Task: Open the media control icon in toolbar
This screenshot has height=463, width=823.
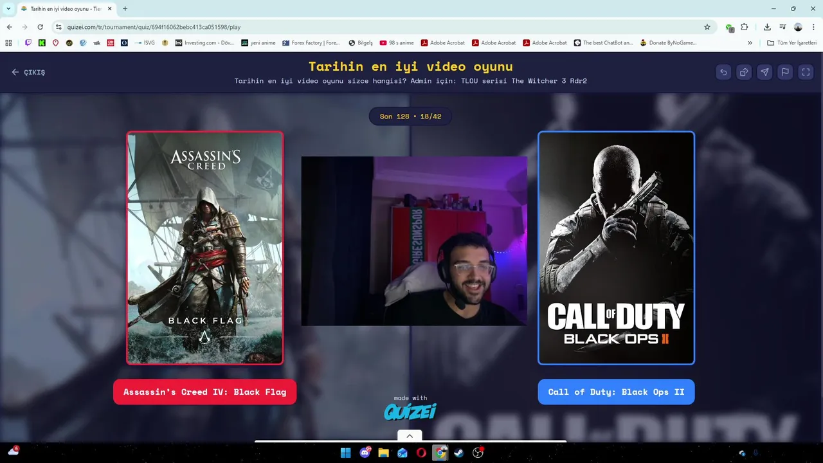Action: pyautogui.click(x=782, y=27)
